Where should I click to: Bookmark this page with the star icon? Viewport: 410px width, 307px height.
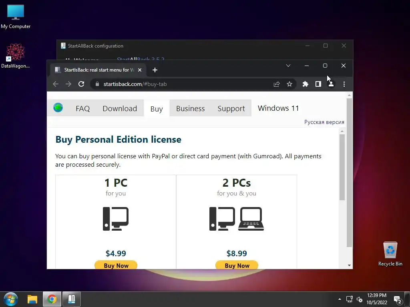click(x=289, y=84)
